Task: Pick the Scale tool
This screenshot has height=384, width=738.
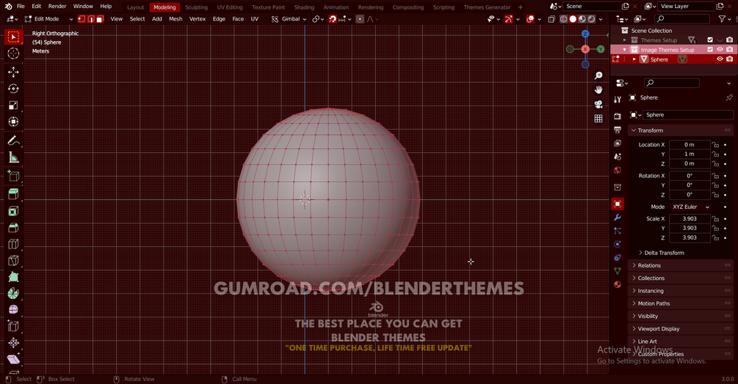Action: [13, 105]
